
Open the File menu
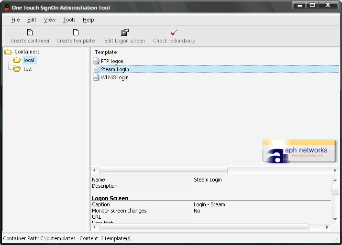click(15, 20)
